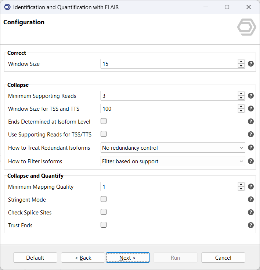Enable Ends Determined at Isoform Level checkbox
The width and height of the screenshot is (260, 270).
[x=104, y=121]
